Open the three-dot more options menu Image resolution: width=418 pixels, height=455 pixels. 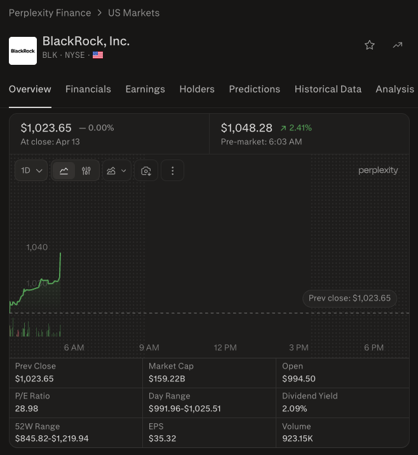coord(173,170)
